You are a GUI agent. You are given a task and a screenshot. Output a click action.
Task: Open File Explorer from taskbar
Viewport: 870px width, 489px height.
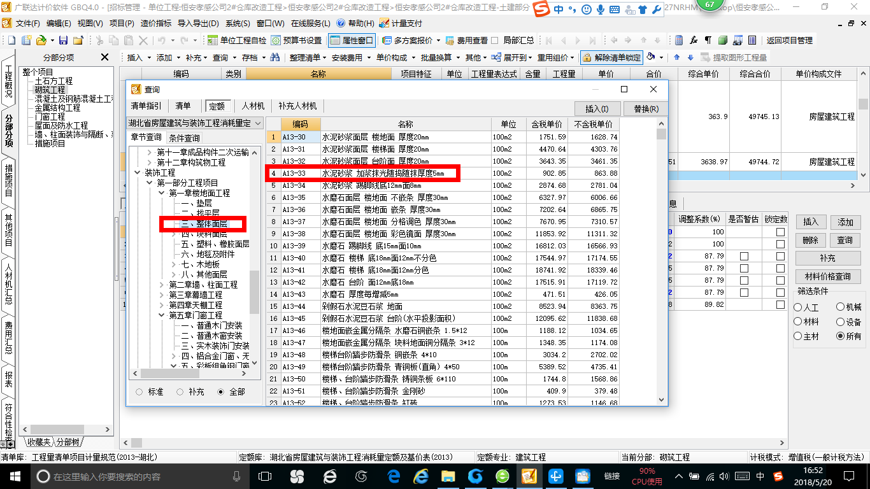(448, 476)
